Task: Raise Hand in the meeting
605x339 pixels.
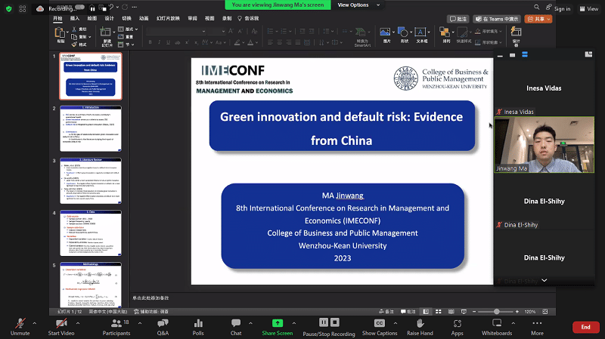Action: [x=420, y=324]
